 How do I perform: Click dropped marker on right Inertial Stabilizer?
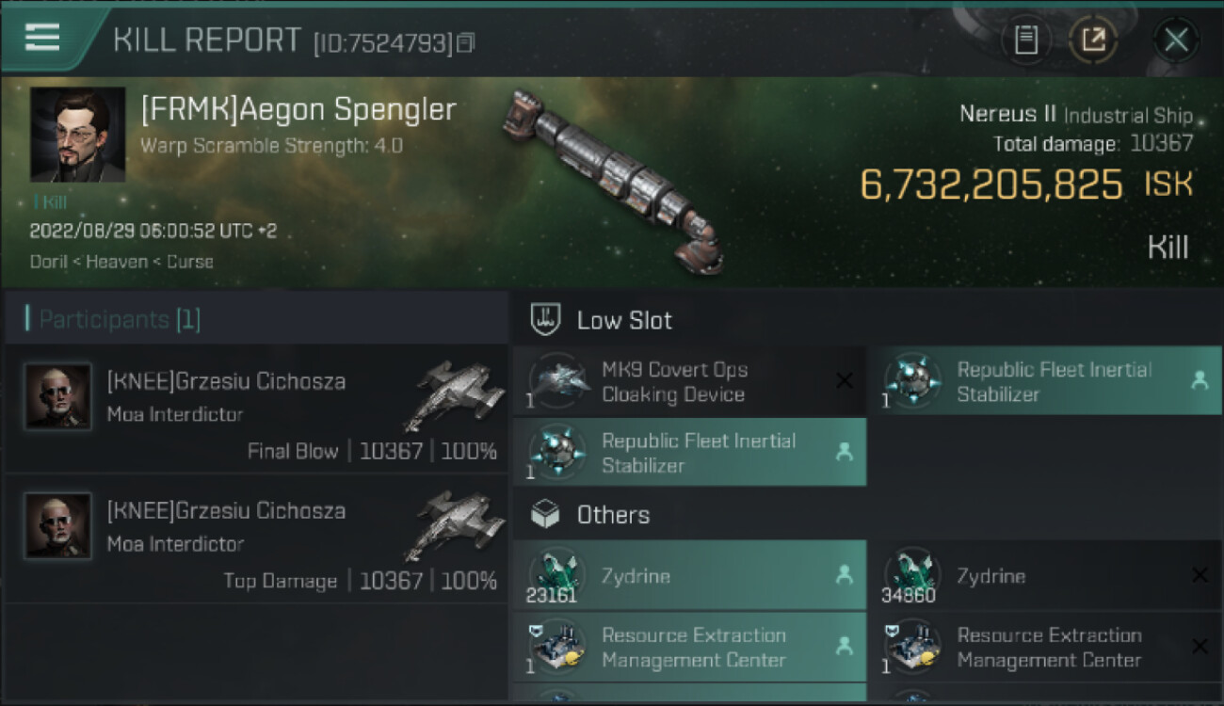pyautogui.click(x=1200, y=380)
